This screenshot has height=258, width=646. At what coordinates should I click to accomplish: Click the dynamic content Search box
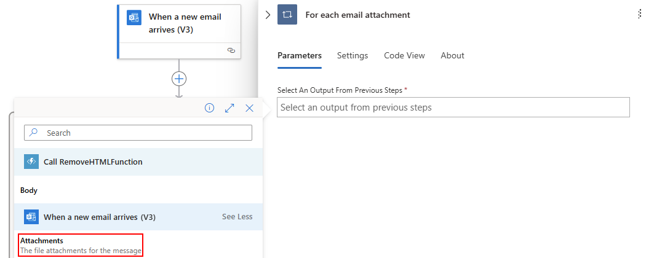pyautogui.click(x=138, y=133)
